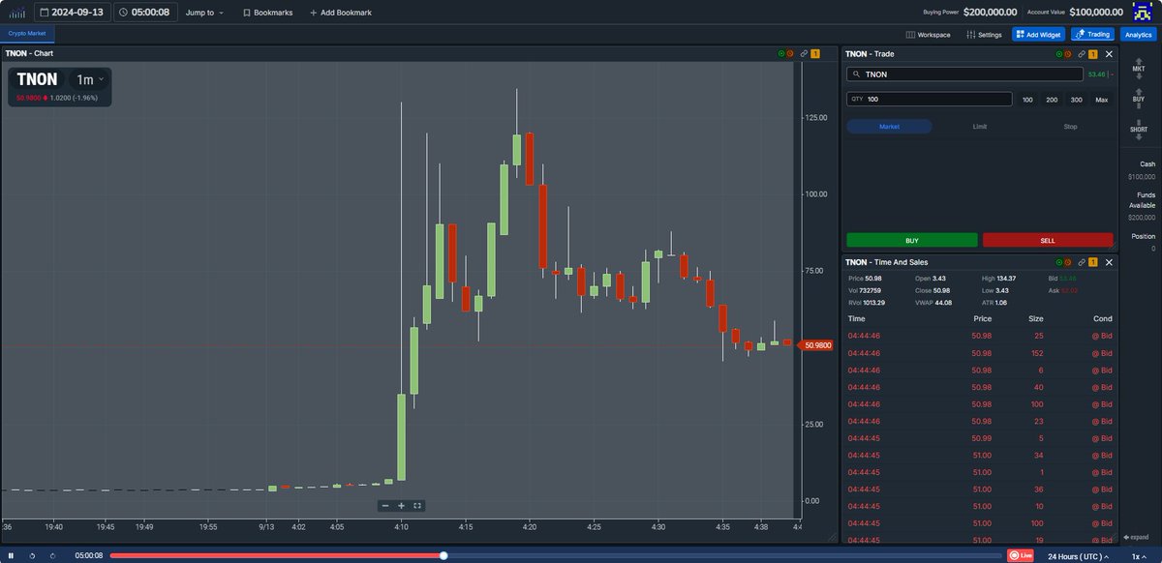The width and height of the screenshot is (1162, 563).
Task: Click the link chain icon in Trade panel
Action: [1081, 54]
